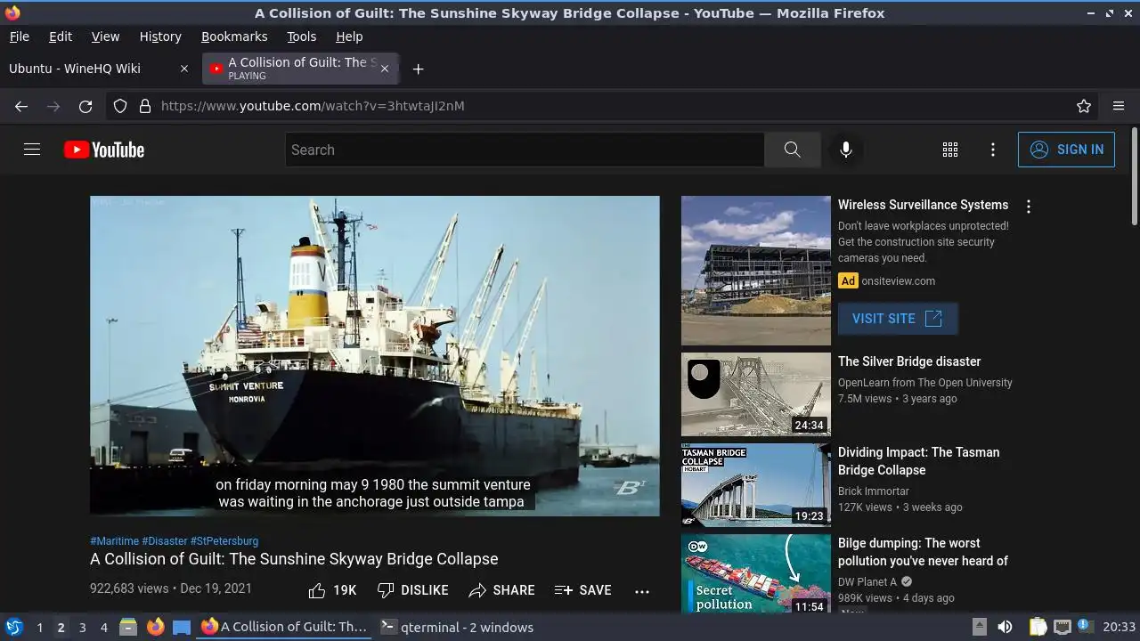Switch to workspace 1 in the pager

(39, 628)
